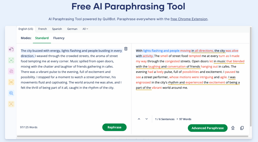Viewport: 258px width, 142px height.
Task: Open the green AI scan sidebar tool
Action: click(11, 60)
